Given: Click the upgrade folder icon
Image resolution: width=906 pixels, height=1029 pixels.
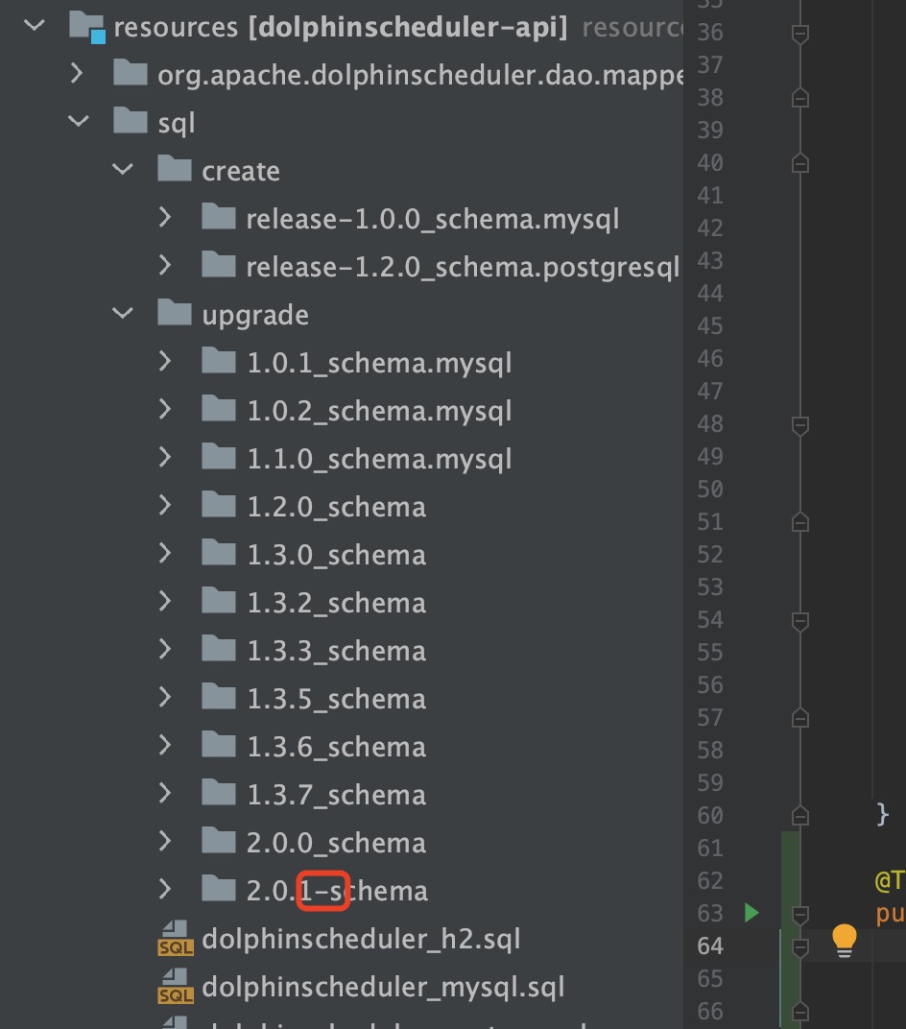Looking at the screenshot, I should [x=175, y=313].
